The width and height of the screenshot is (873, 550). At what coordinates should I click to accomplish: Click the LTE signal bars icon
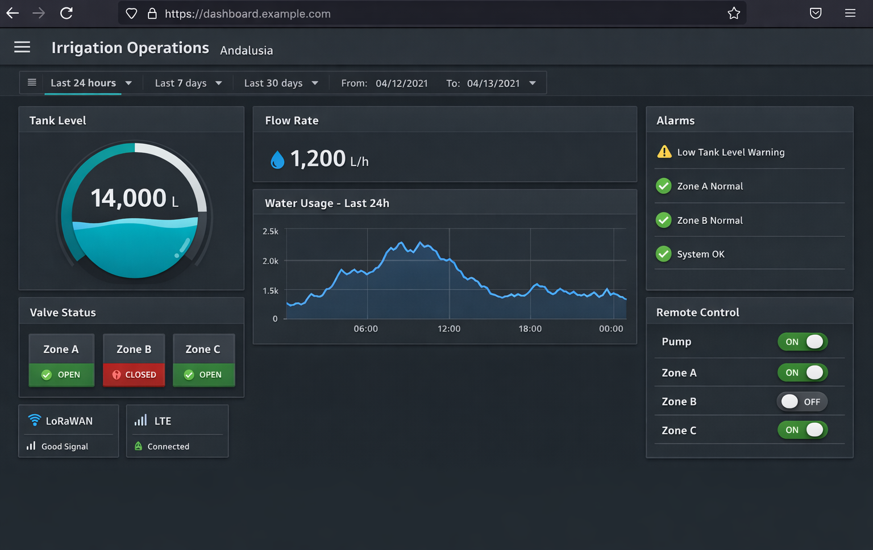click(140, 420)
